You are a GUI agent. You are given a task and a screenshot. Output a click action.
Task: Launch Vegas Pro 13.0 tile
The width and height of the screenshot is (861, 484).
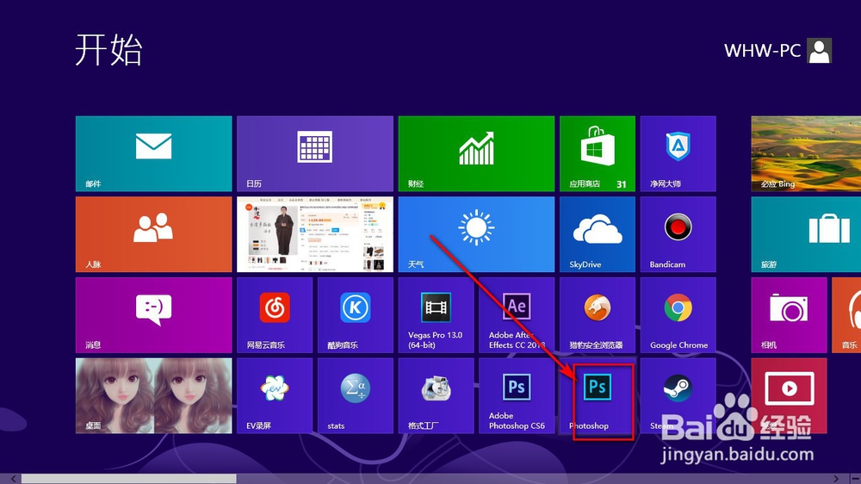click(x=436, y=315)
